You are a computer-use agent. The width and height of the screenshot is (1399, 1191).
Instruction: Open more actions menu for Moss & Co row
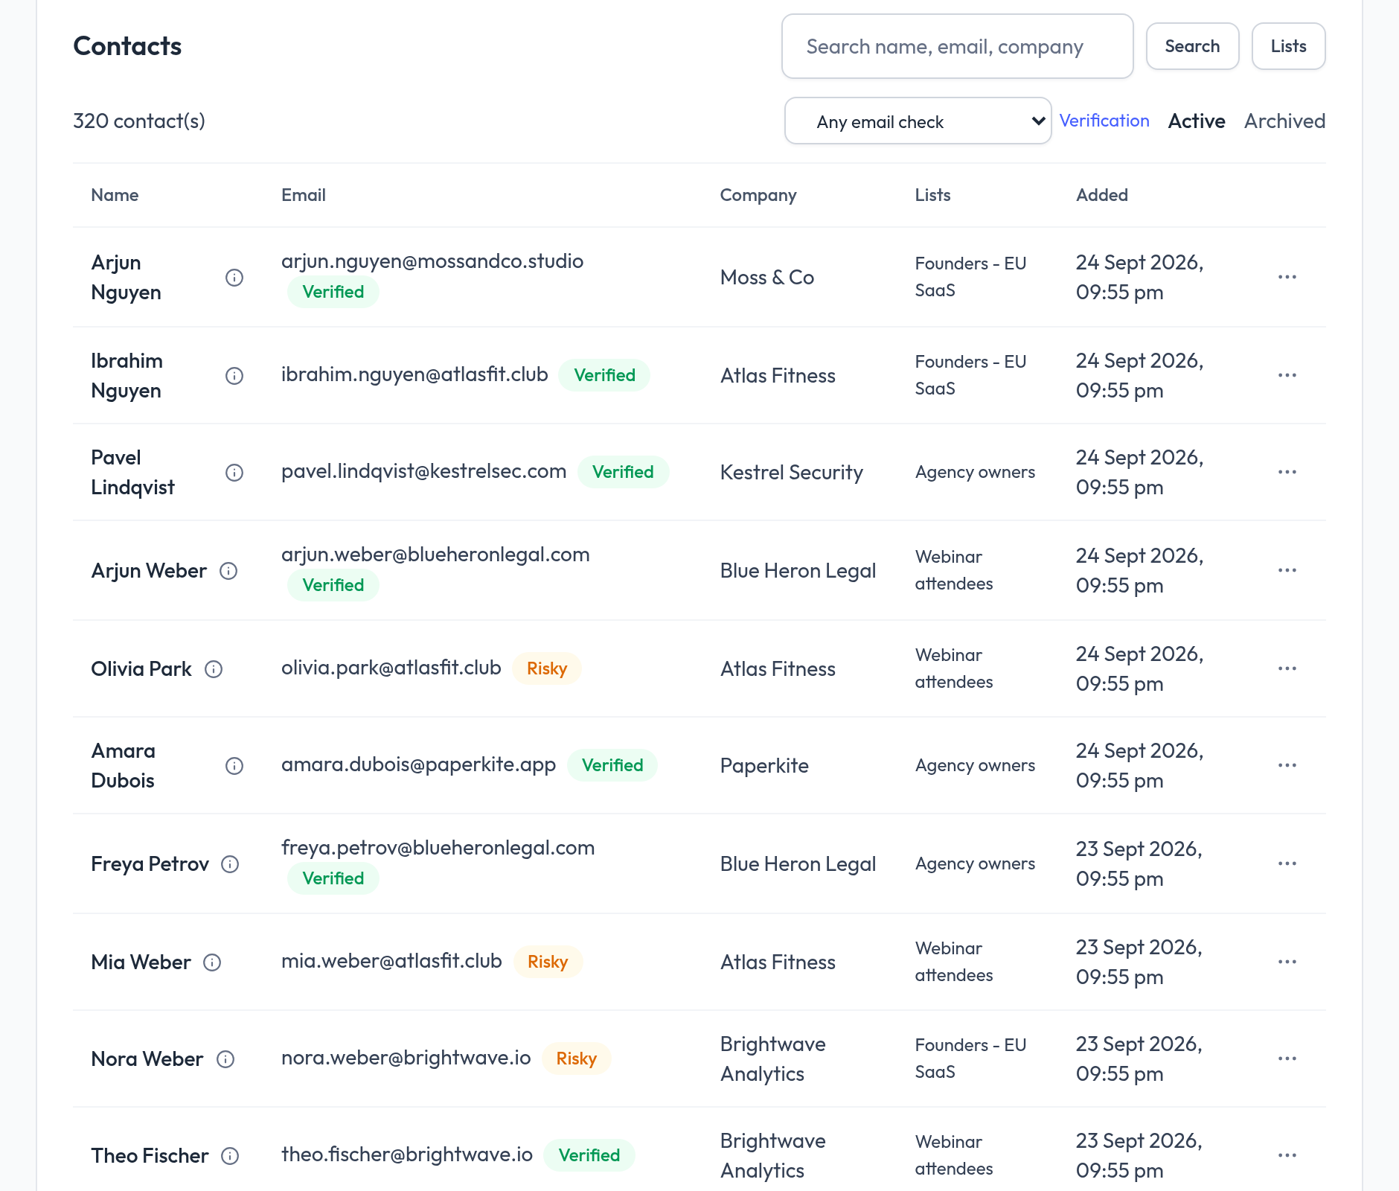point(1287,277)
